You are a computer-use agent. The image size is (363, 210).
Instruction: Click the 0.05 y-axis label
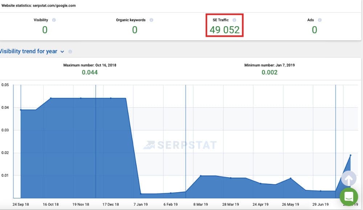[5, 85]
